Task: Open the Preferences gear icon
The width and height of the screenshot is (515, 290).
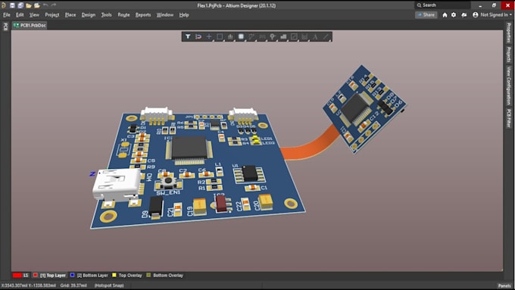Action: [x=454, y=15]
